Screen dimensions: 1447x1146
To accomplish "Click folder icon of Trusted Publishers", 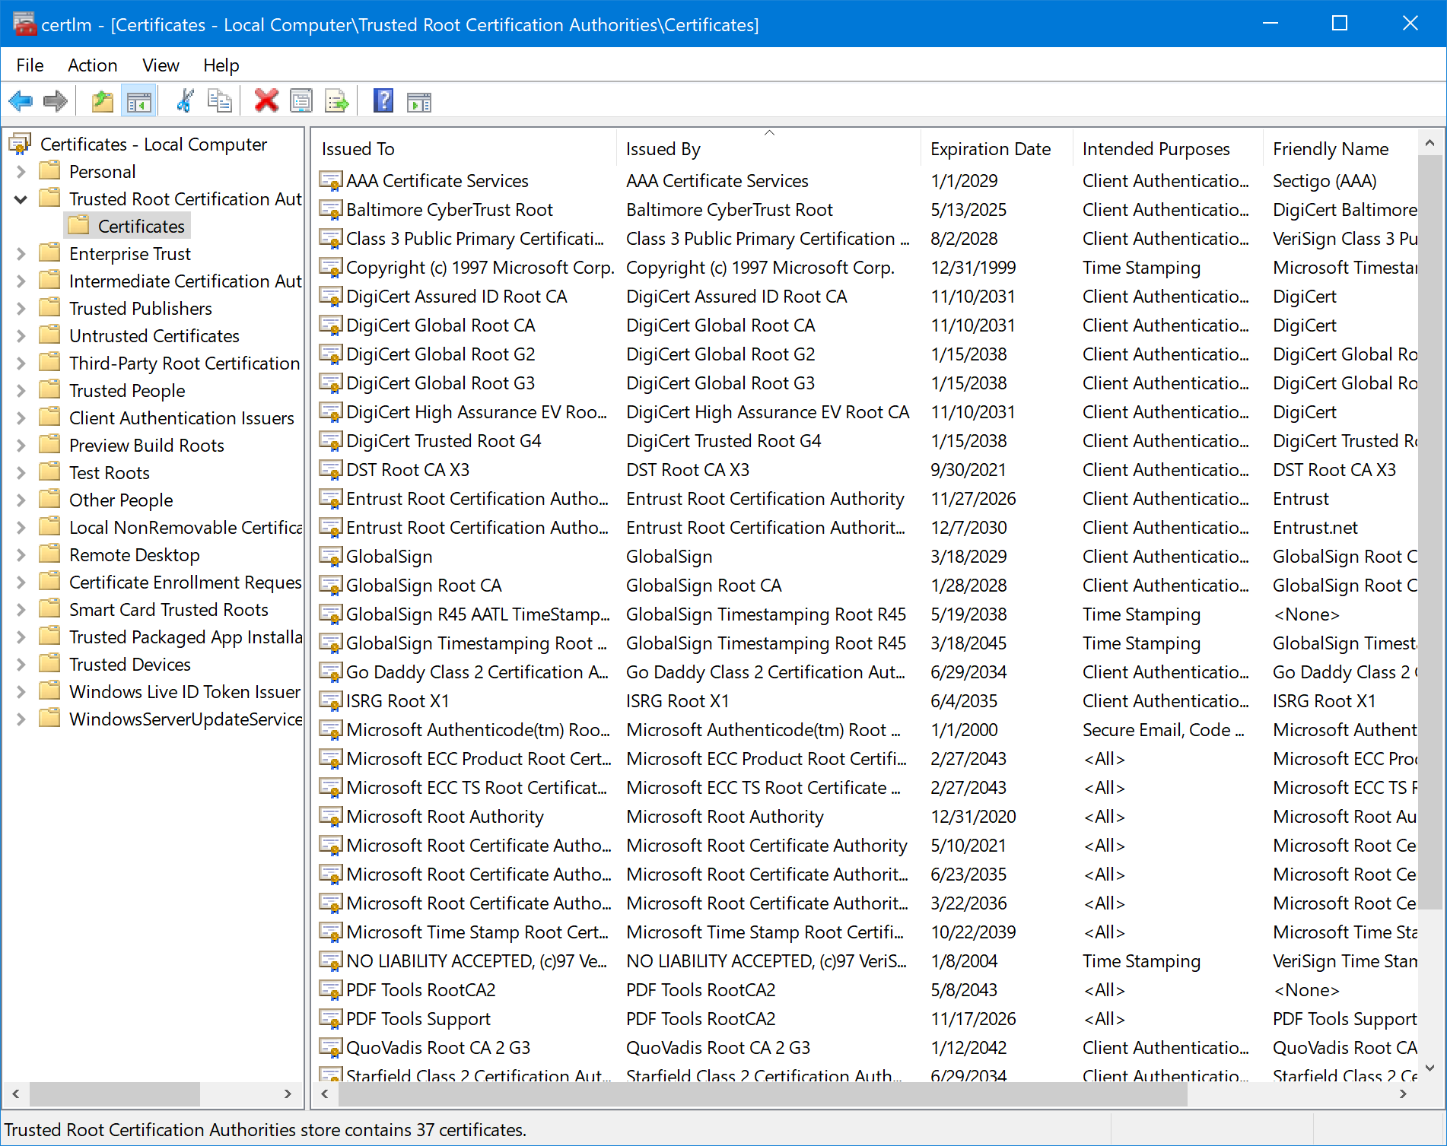I will click(50, 308).
